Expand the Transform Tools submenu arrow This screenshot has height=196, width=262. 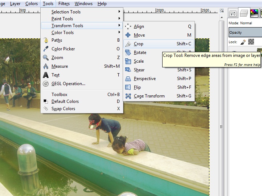pyautogui.click(x=119, y=25)
